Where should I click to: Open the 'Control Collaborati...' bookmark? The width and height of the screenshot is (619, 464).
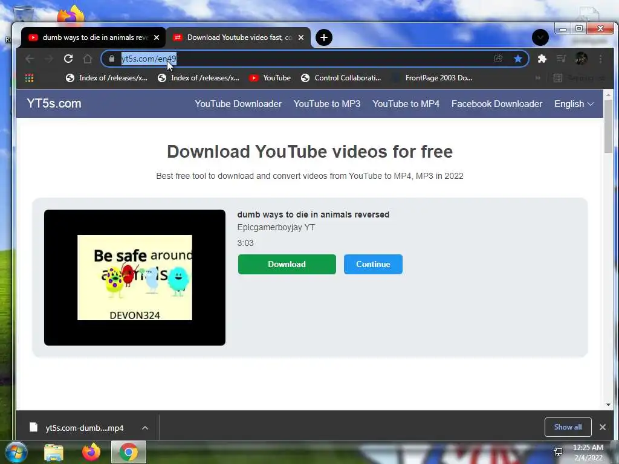point(341,78)
